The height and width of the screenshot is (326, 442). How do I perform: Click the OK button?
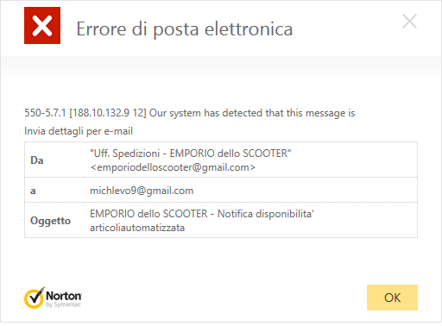coord(392,298)
